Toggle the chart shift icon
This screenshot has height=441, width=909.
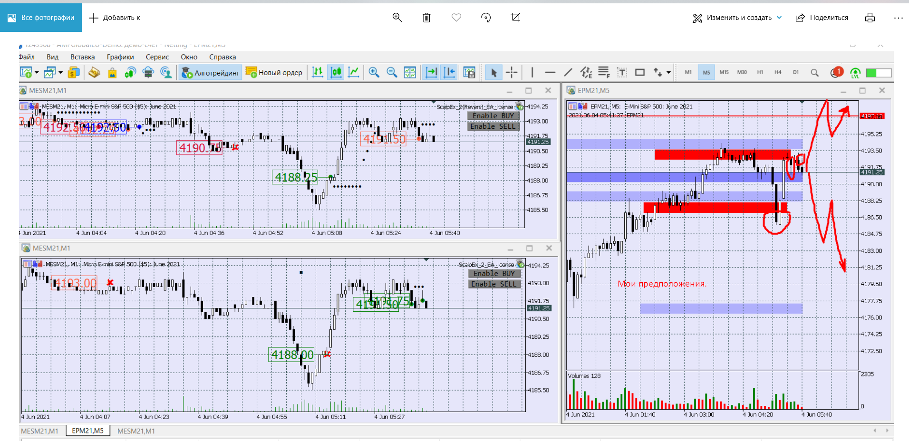[x=449, y=73]
